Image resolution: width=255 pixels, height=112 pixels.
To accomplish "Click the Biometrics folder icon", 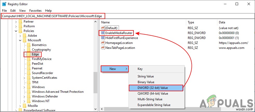I will 29,45.
